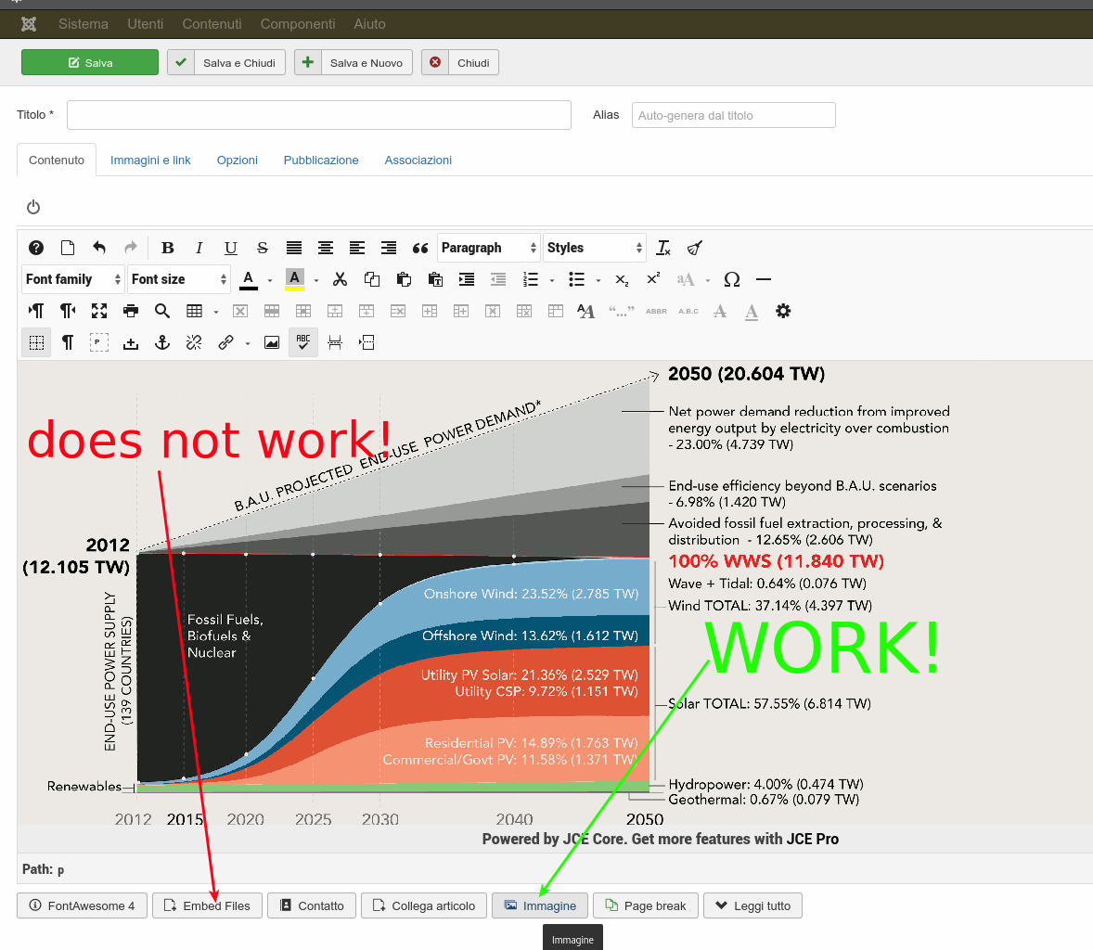Open the insert image tool in the toolbar
The image size is (1093, 950).
pos(271,342)
